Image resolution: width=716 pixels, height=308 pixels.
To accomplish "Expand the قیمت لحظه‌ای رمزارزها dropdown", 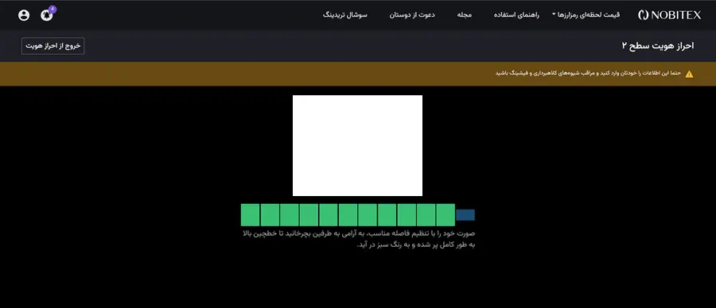I will (x=586, y=14).
